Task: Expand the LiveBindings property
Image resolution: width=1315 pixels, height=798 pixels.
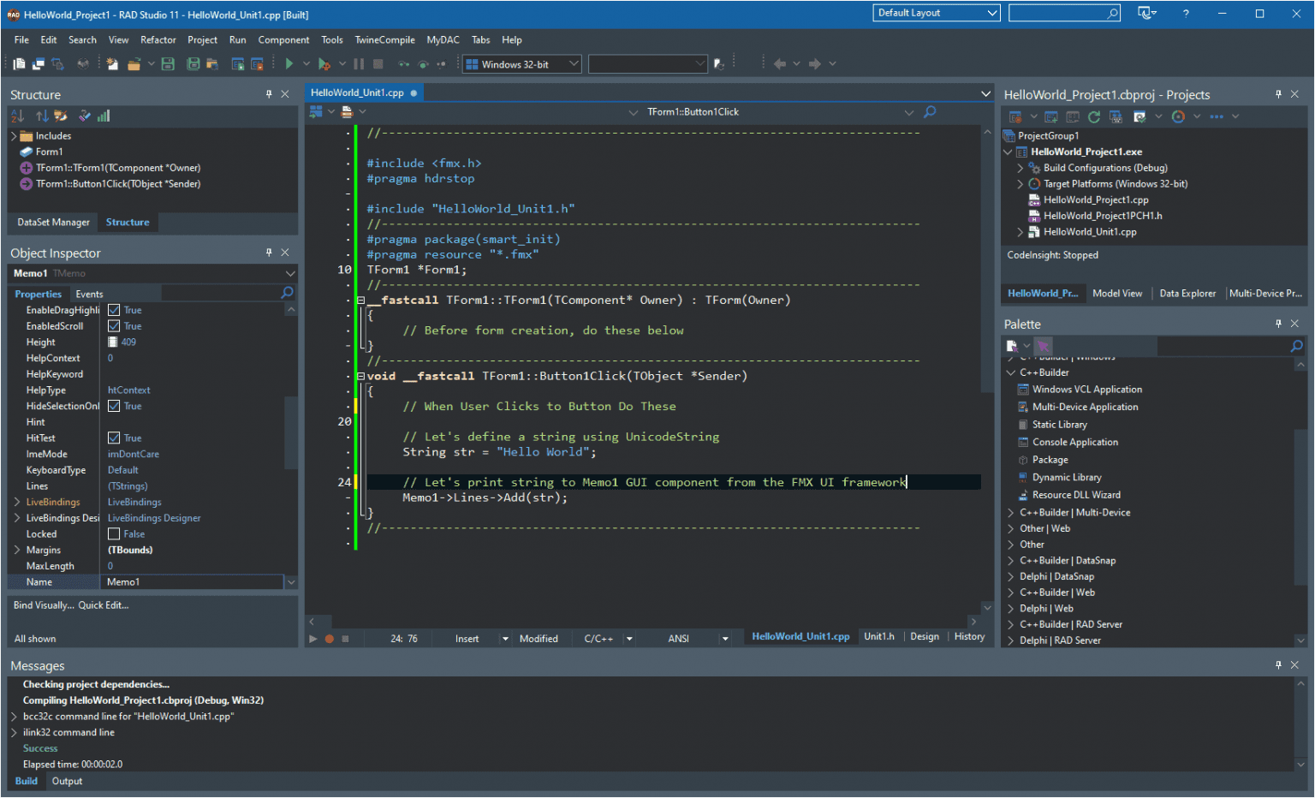Action: [17, 502]
